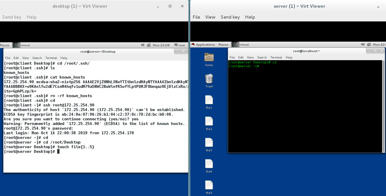Open File menu in root@server terminal
Screen dimensions: 386x196
7,58
